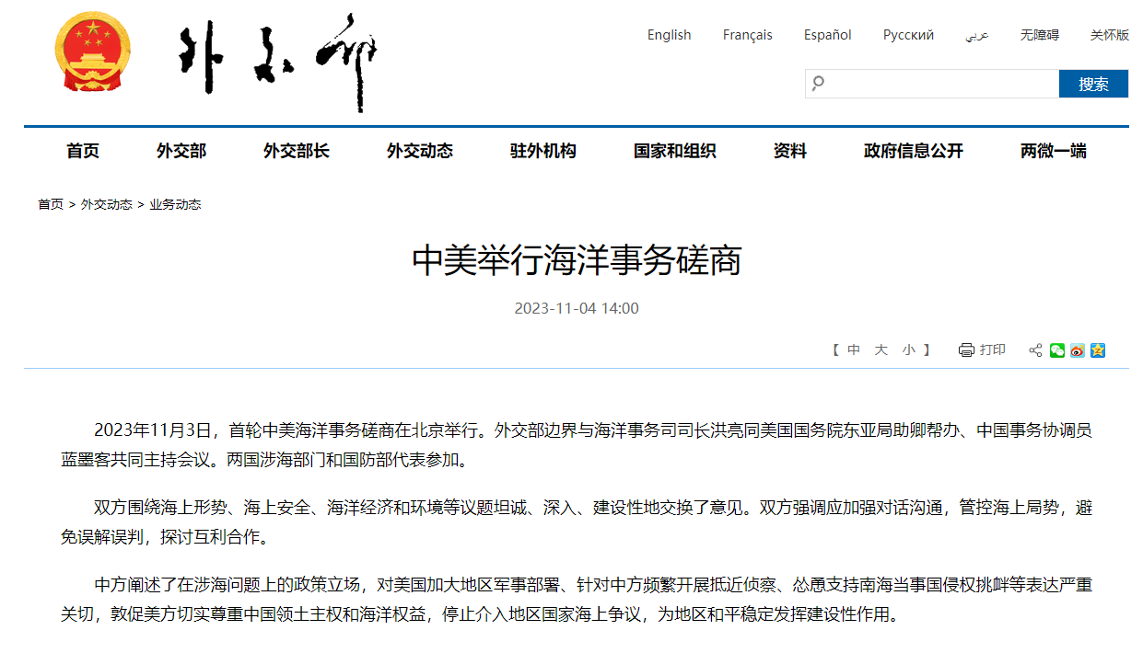Viewport: 1143px width, 653px height.
Task: Switch site language to English
Action: 669,35
